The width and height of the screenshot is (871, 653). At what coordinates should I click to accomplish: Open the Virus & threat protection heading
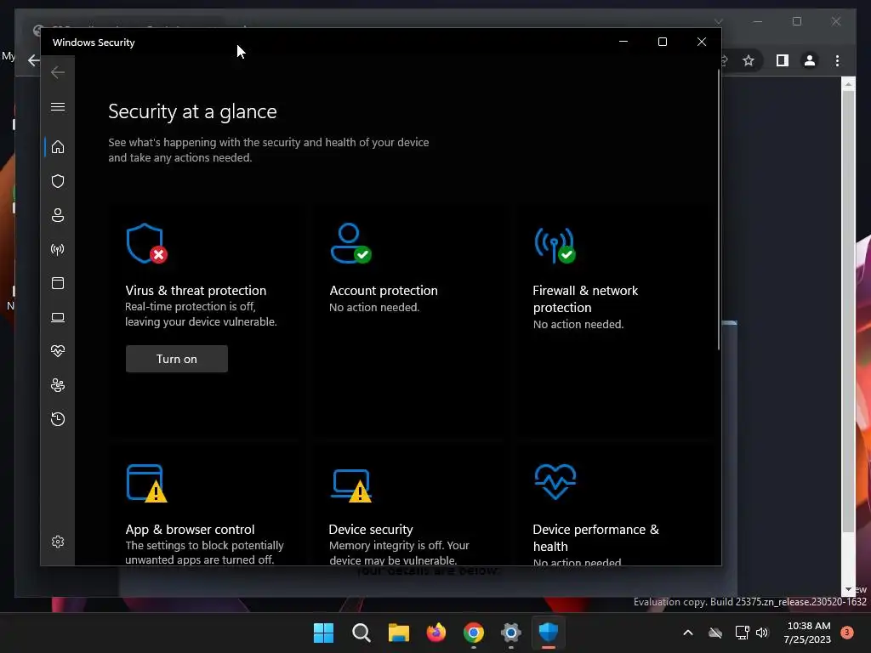click(x=196, y=291)
